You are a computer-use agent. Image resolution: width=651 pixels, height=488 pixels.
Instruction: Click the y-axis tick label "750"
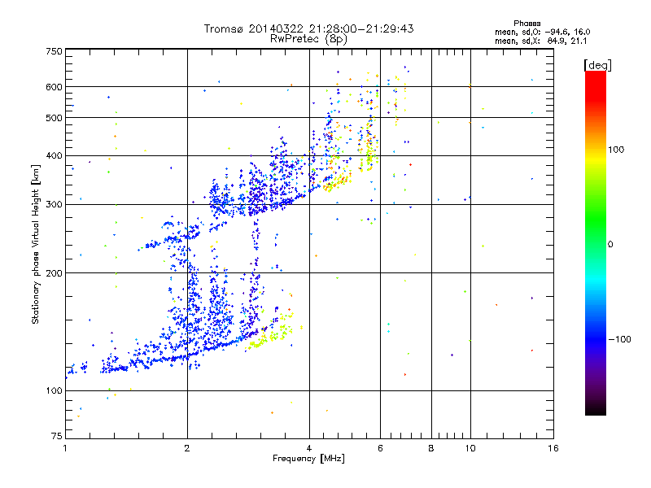55,51
